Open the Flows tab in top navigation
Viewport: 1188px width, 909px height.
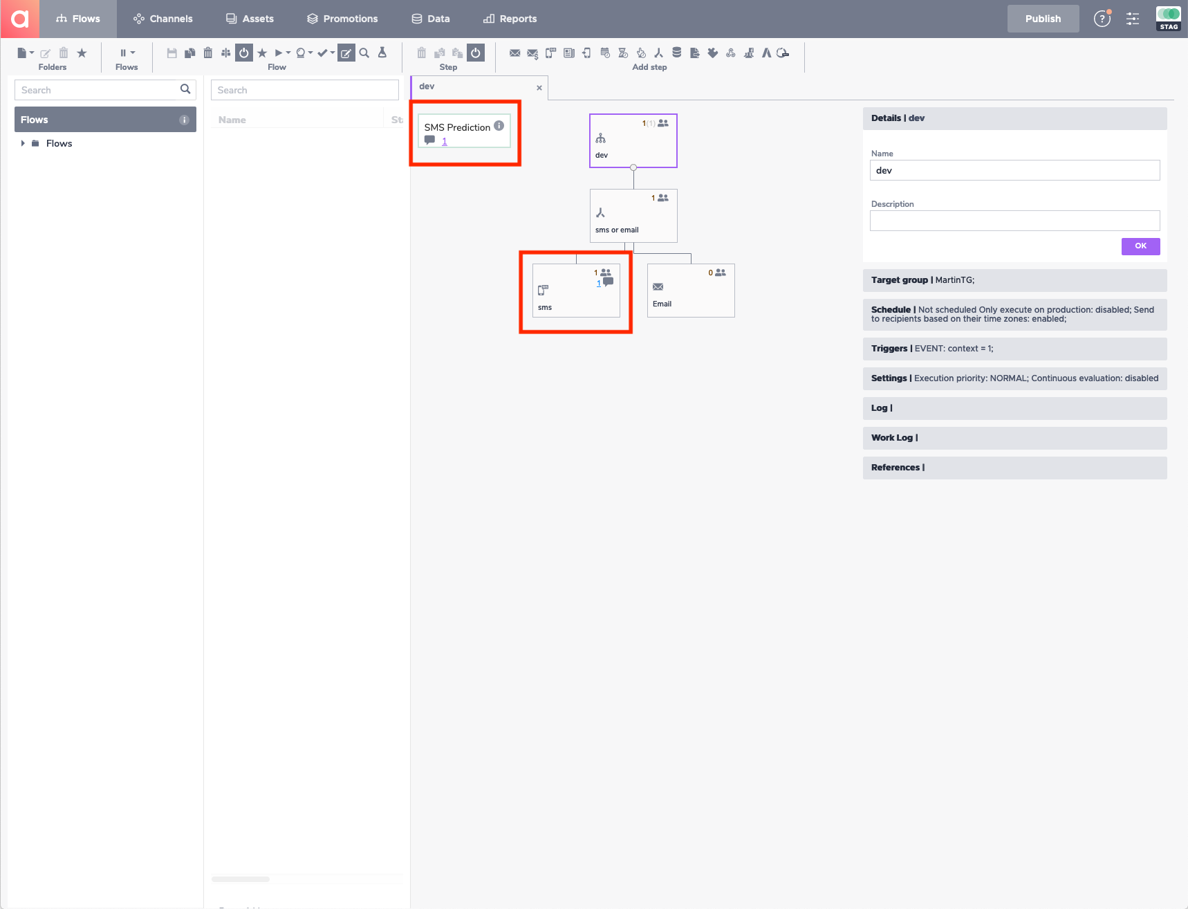point(78,19)
